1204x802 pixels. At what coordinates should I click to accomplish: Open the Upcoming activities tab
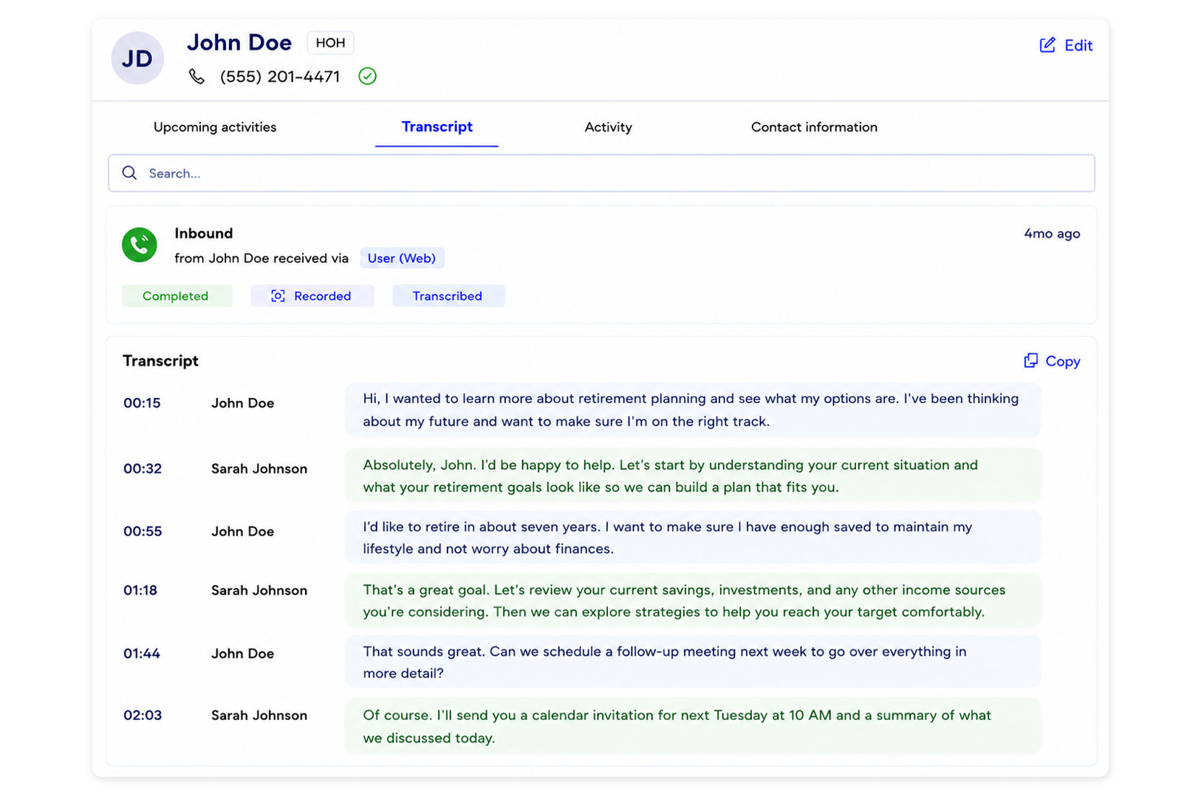click(215, 127)
